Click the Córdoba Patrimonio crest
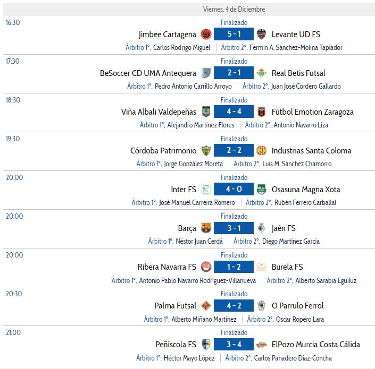375x369 pixels. (x=206, y=150)
